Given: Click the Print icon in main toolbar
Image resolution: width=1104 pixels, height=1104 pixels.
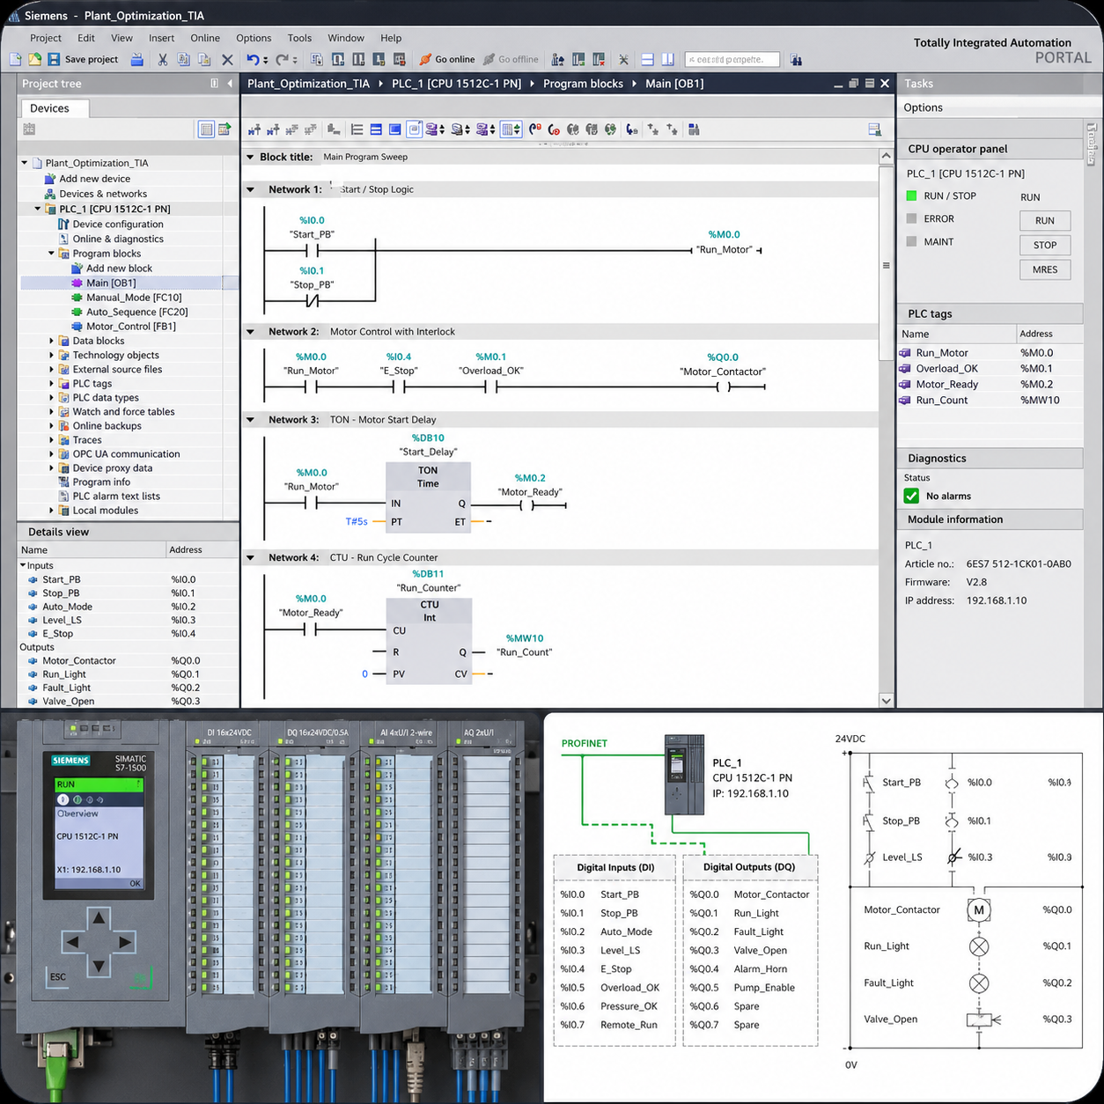Looking at the screenshot, I should click(136, 59).
